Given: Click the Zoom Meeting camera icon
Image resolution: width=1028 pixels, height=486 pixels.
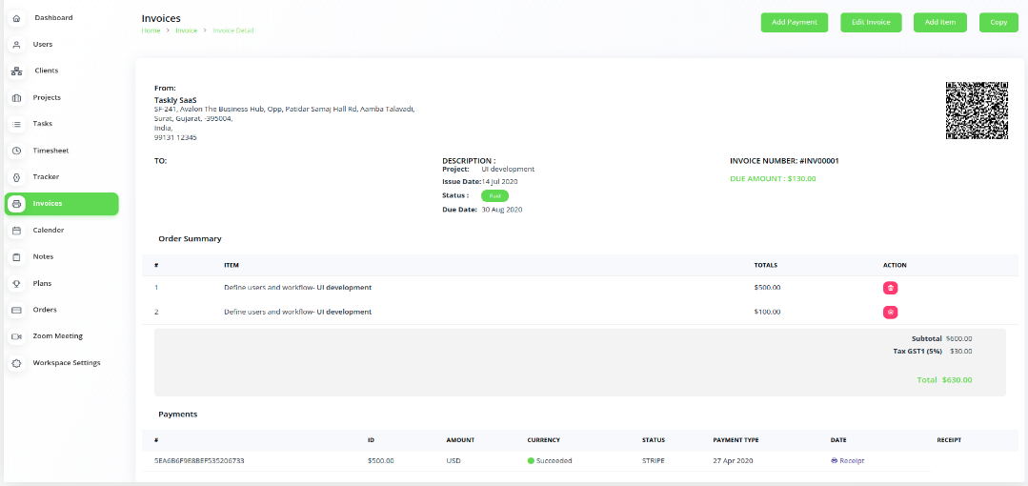Looking at the screenshot, I should (16, 336).
